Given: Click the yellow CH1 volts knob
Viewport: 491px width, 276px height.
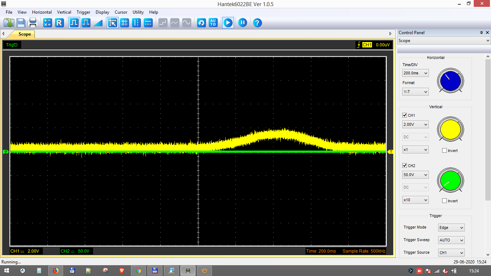Looking at the screenshot, I should [450, 129].
